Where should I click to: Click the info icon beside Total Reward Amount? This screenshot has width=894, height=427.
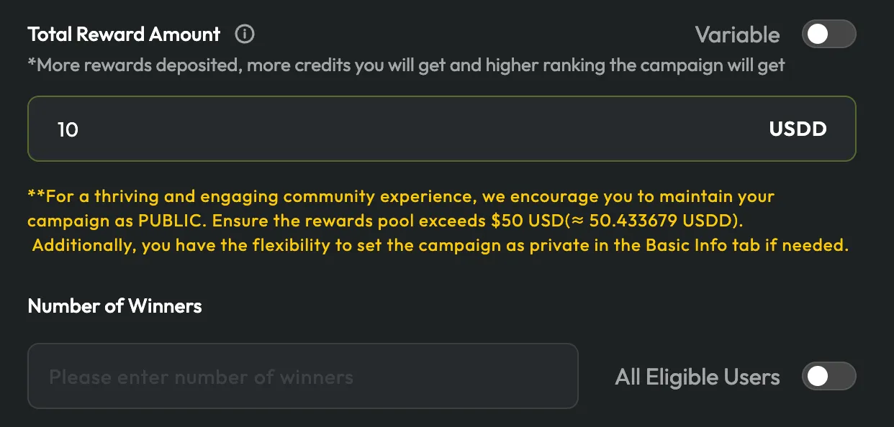click(x=245, y=34)
